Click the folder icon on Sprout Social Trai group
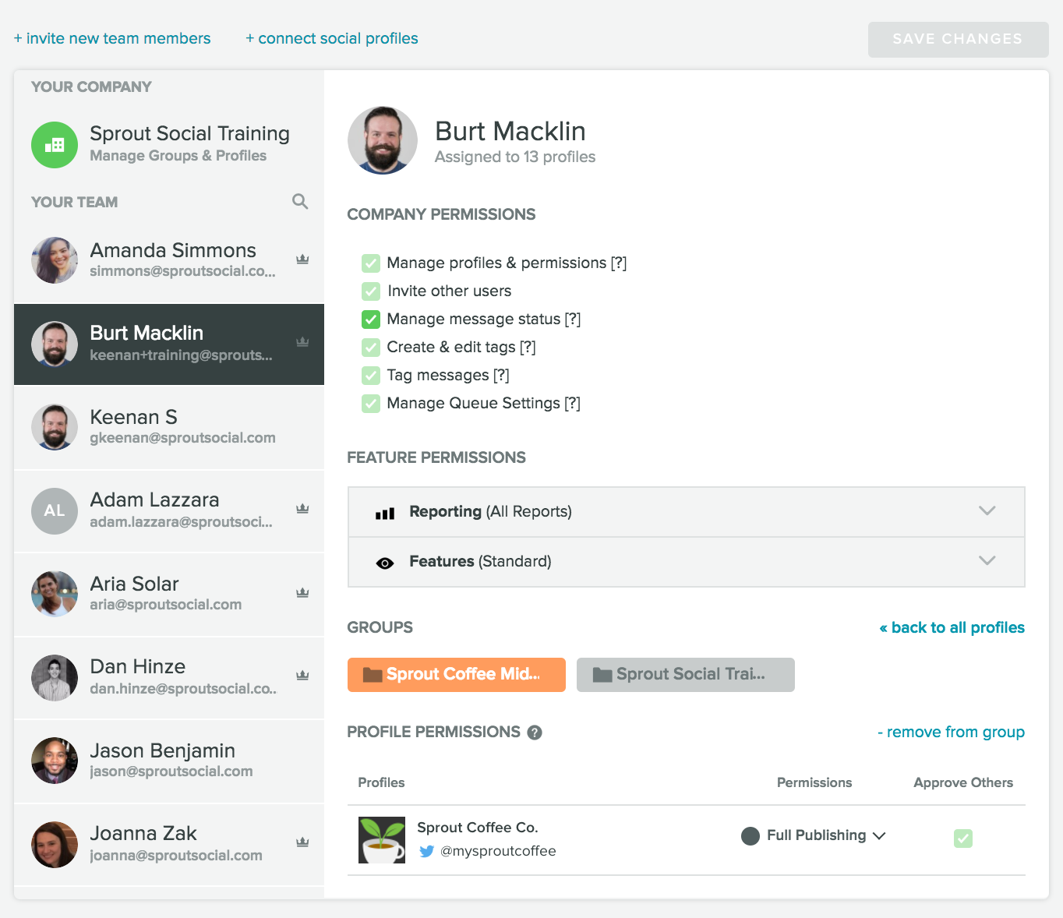This screenshot has width=1063, height=918. [x=602, y=675]
